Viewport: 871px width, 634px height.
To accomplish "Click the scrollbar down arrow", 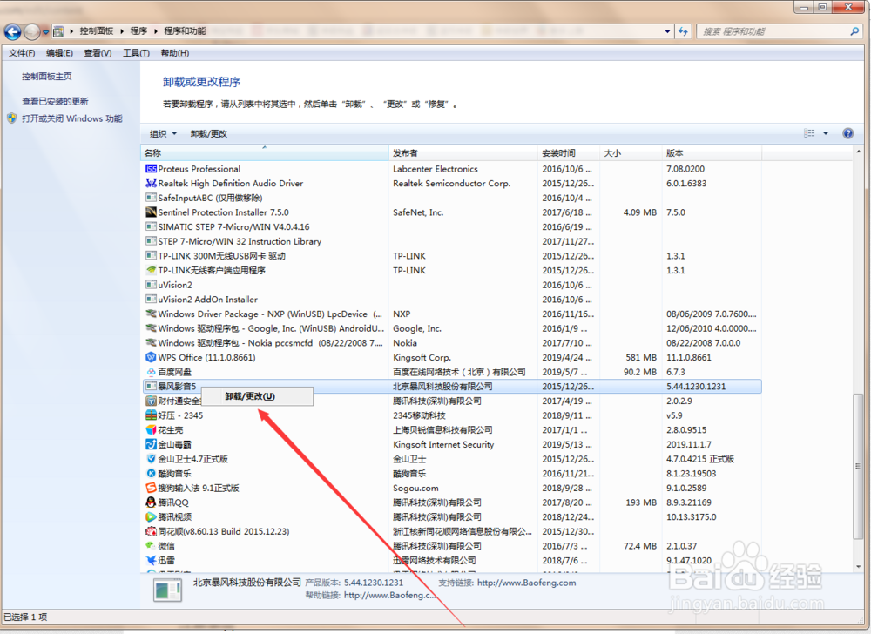I will coord(859,567).
